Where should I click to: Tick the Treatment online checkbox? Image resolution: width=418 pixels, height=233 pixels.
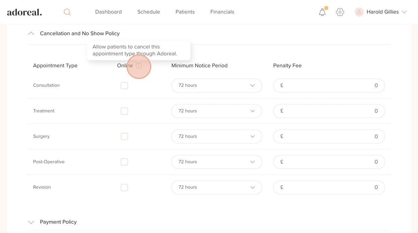click(x=124, y=111)
